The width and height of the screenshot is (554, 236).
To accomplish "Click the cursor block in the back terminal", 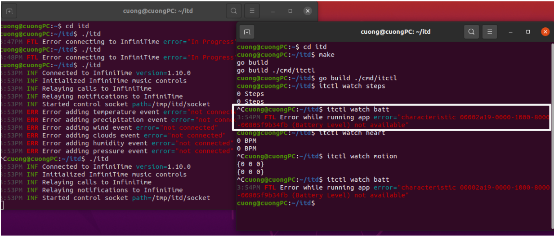I will 2,205.
